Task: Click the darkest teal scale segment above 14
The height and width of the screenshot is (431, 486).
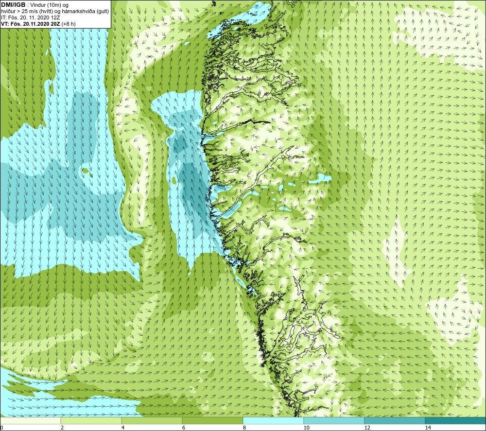Action: pyautogui.click(x=456, y=420)
